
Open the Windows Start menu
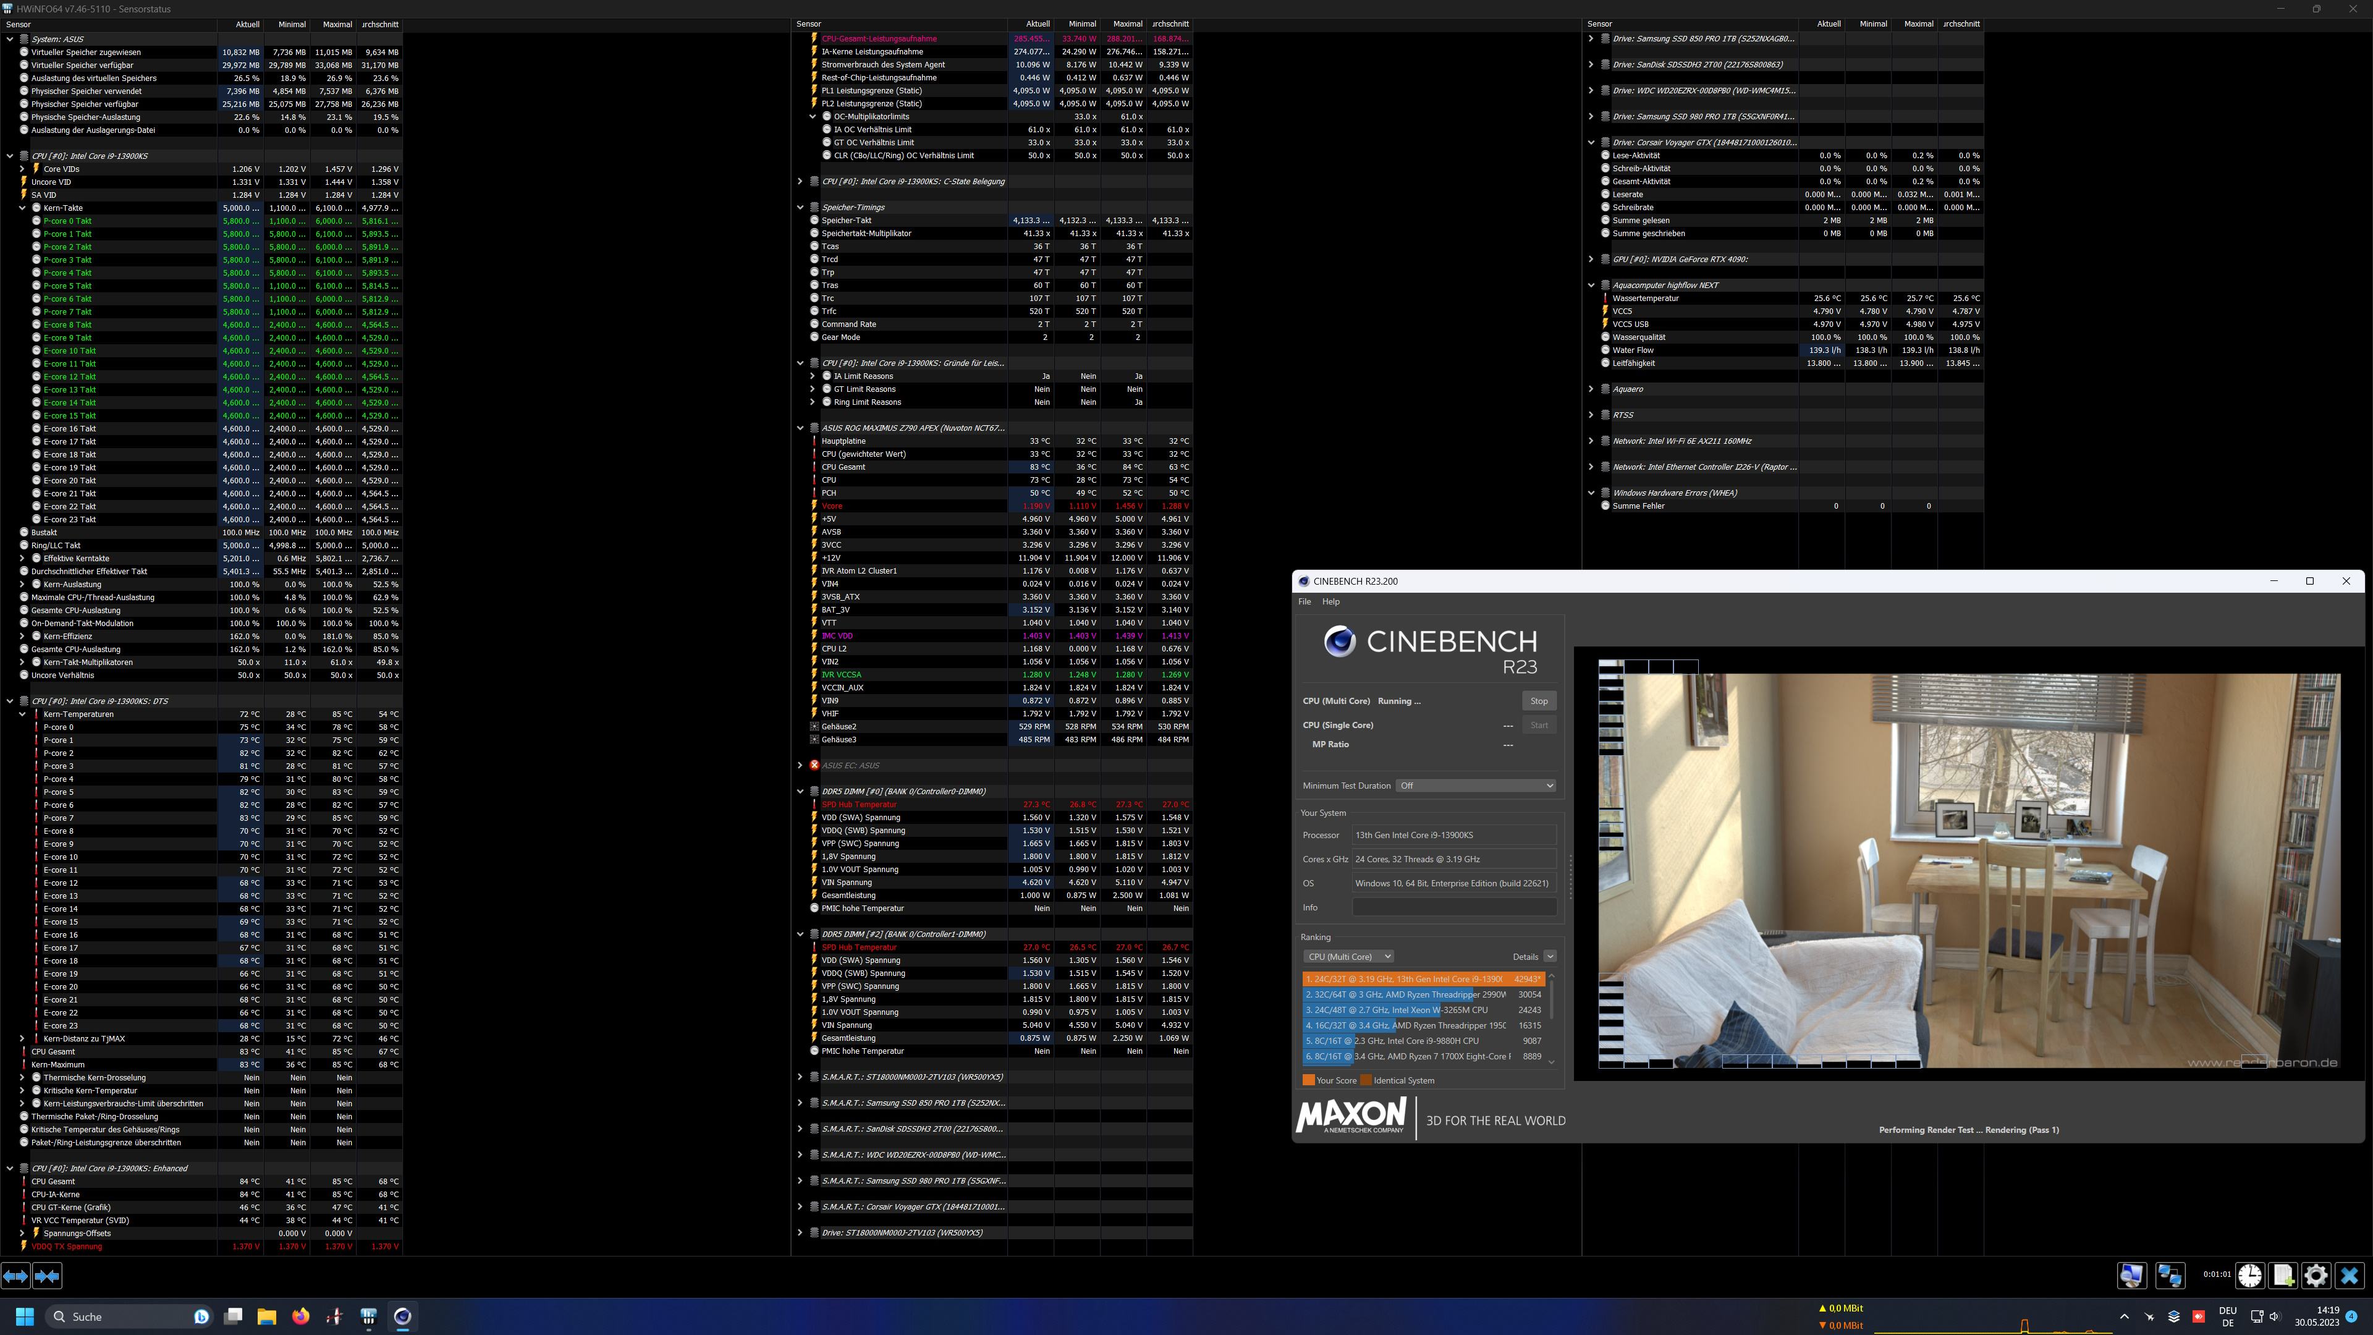click(x=25, y=1316)
